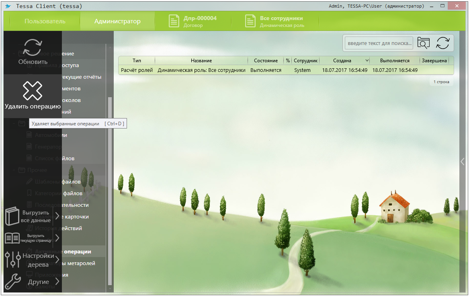Click the Tessa bird icon in the title bar
469x296 pixels.
[x=8, y=6]
